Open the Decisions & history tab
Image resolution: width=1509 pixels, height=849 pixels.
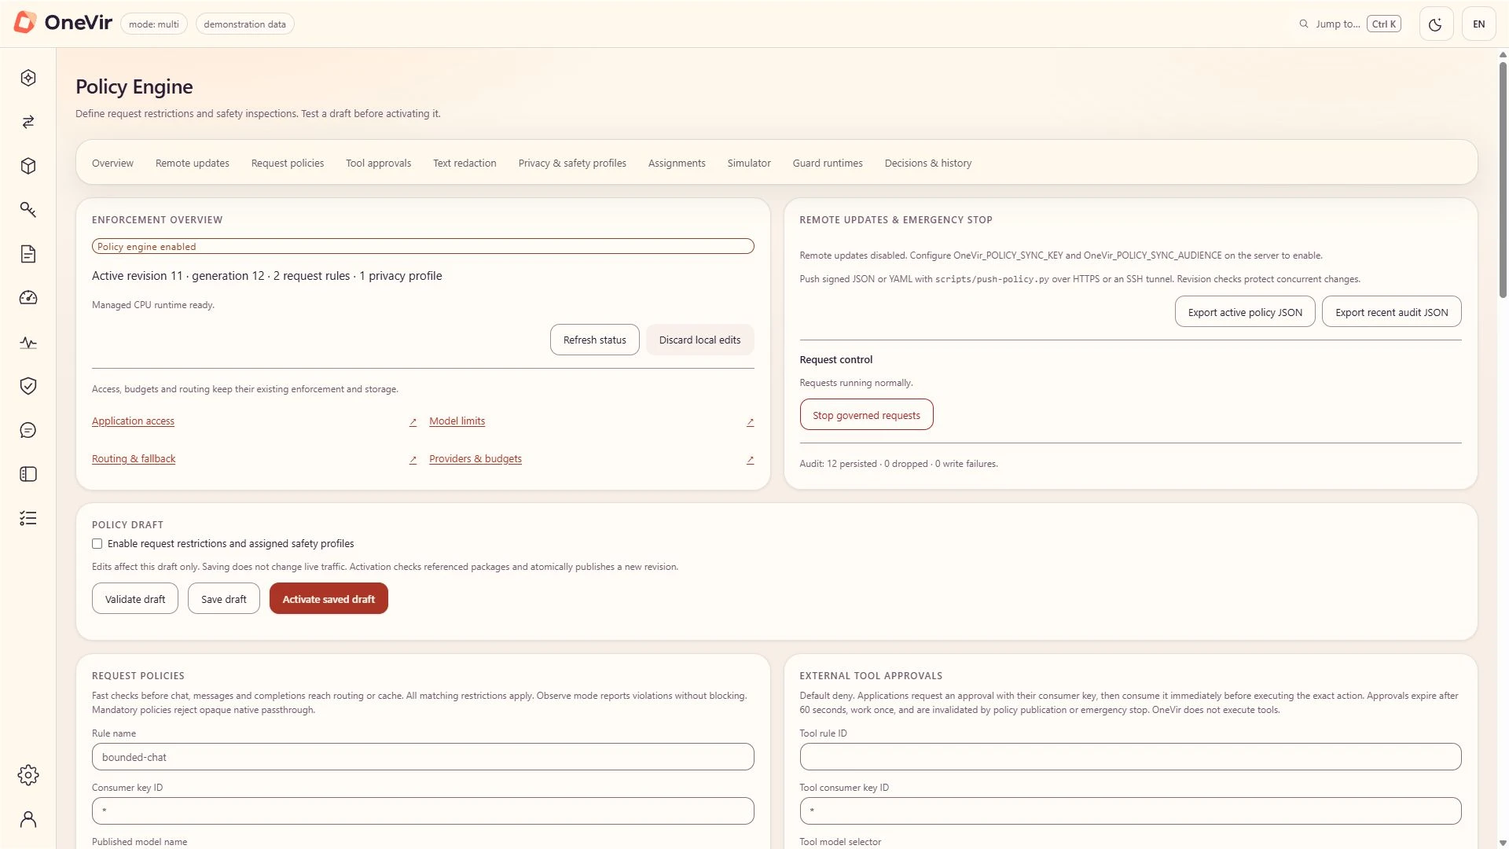[x=928, y=164]
